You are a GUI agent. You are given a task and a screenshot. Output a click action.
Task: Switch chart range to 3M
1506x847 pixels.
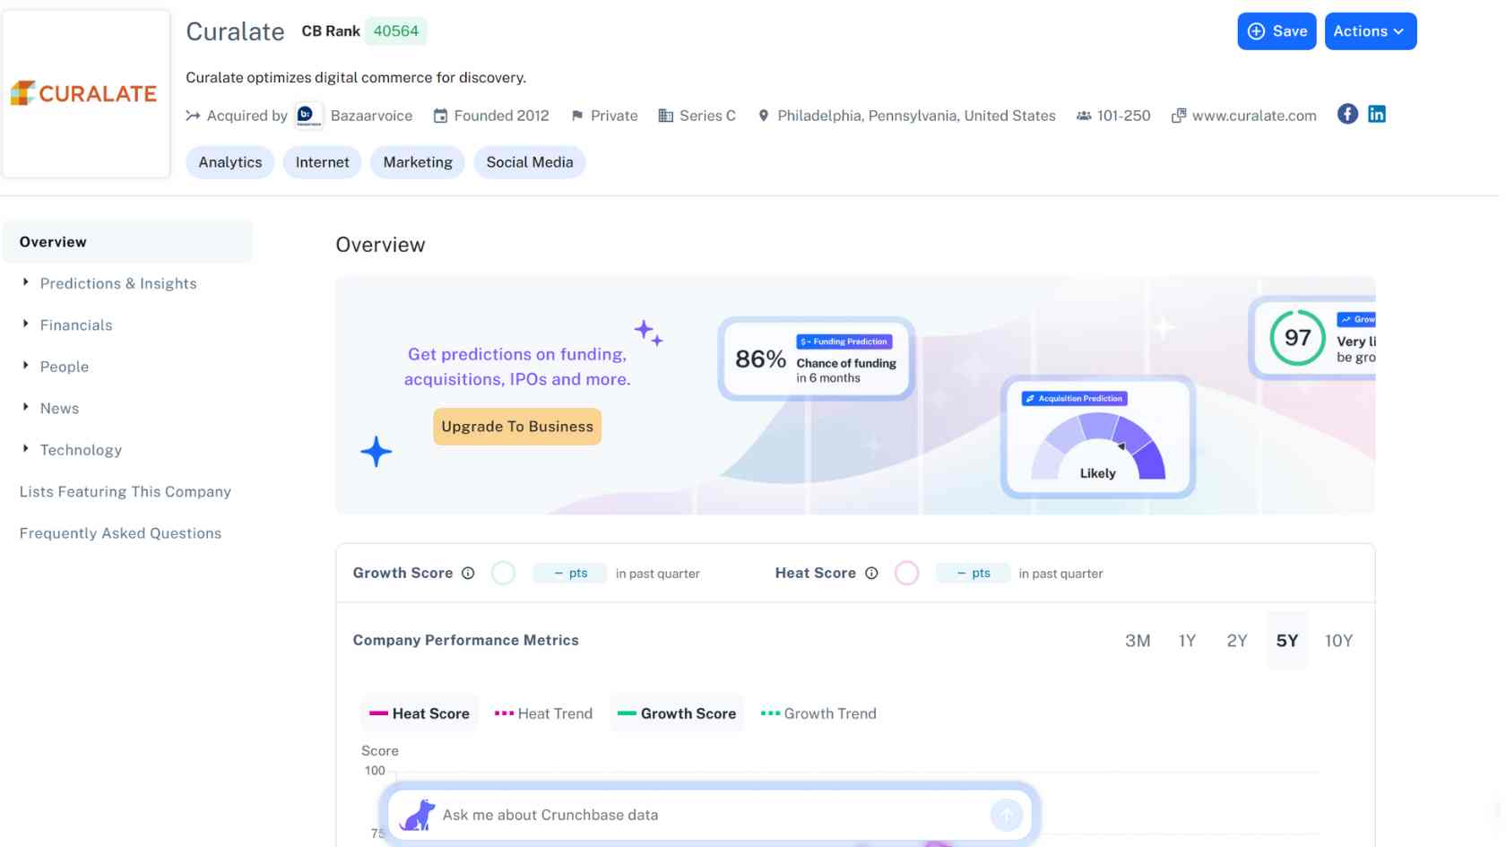point(1138,641)
